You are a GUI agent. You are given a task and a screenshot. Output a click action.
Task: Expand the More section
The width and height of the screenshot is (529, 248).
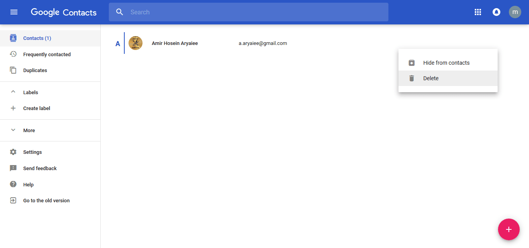[13, 130]
